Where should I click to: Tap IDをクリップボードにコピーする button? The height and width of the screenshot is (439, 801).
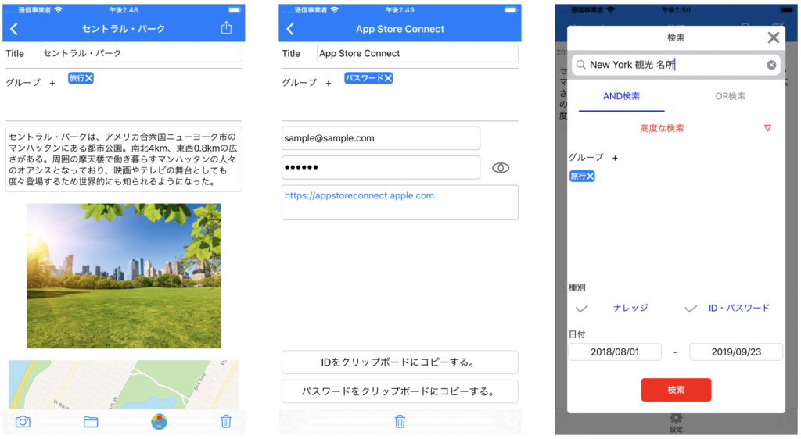[400, 362]
